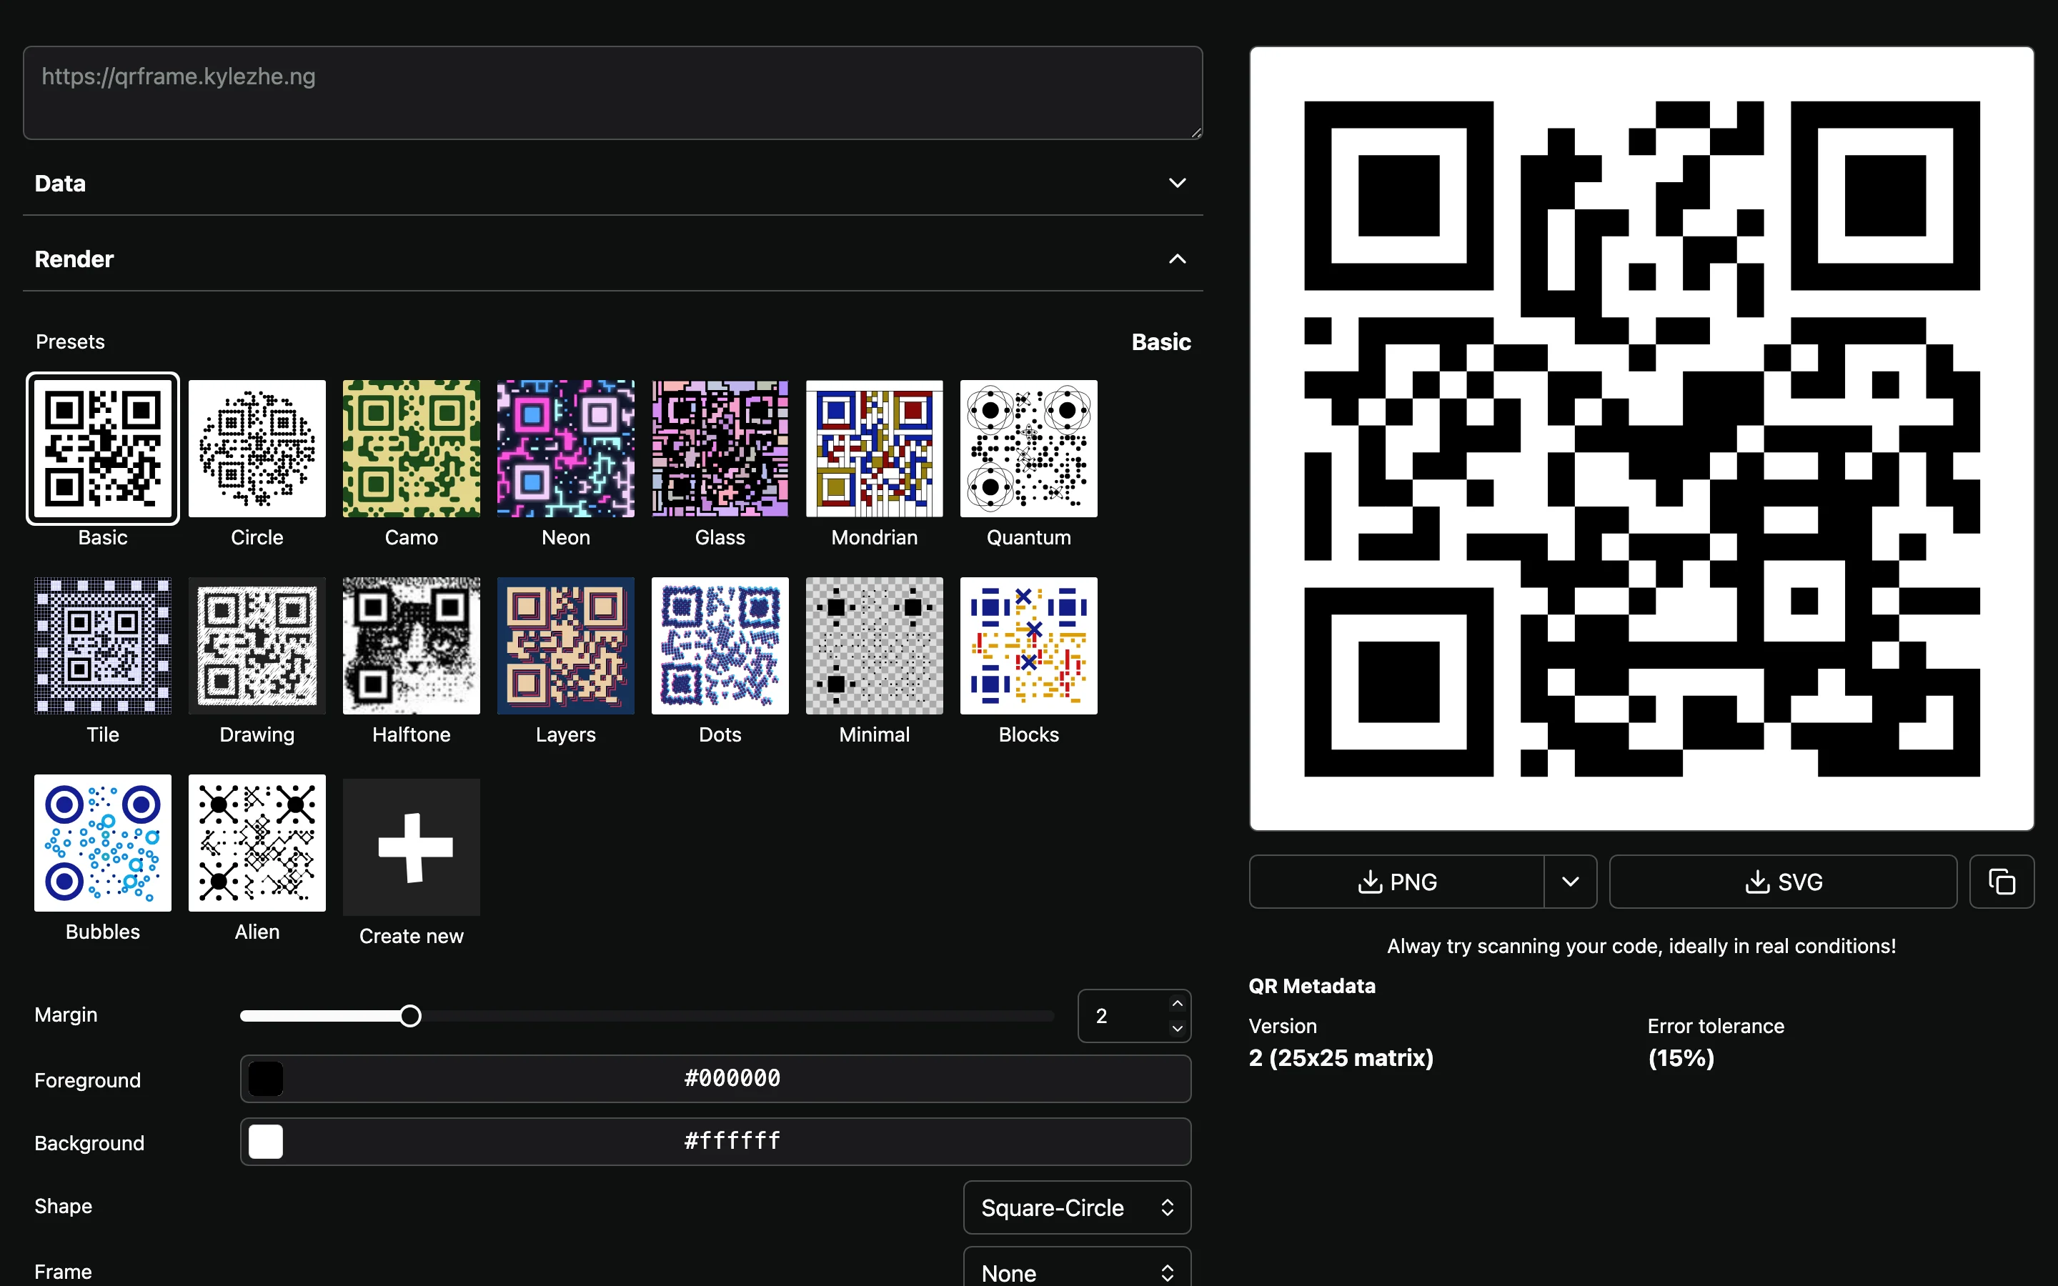Select the Layers preset
2058x1286 pixels.
[x=565, y=646]
